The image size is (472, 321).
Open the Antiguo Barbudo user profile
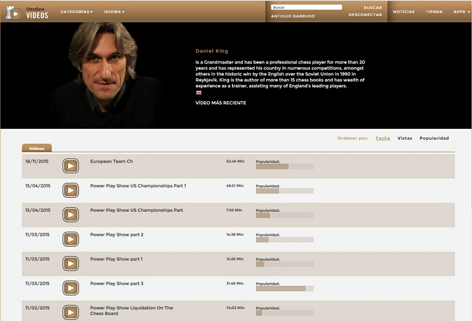click(293, 16)
